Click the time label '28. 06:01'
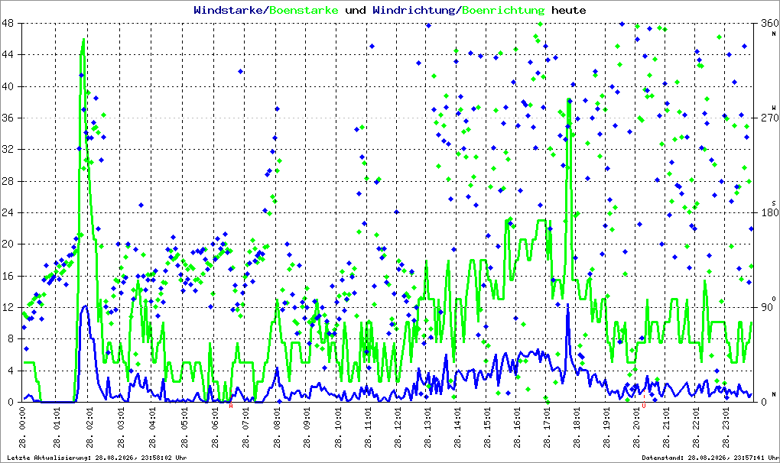Image resolution: width=780 pixels, height=463 pixels. (x=215, y=427)
